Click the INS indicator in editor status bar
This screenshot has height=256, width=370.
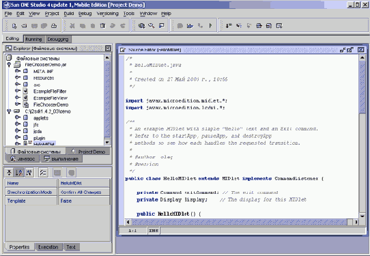coord(154,231)
